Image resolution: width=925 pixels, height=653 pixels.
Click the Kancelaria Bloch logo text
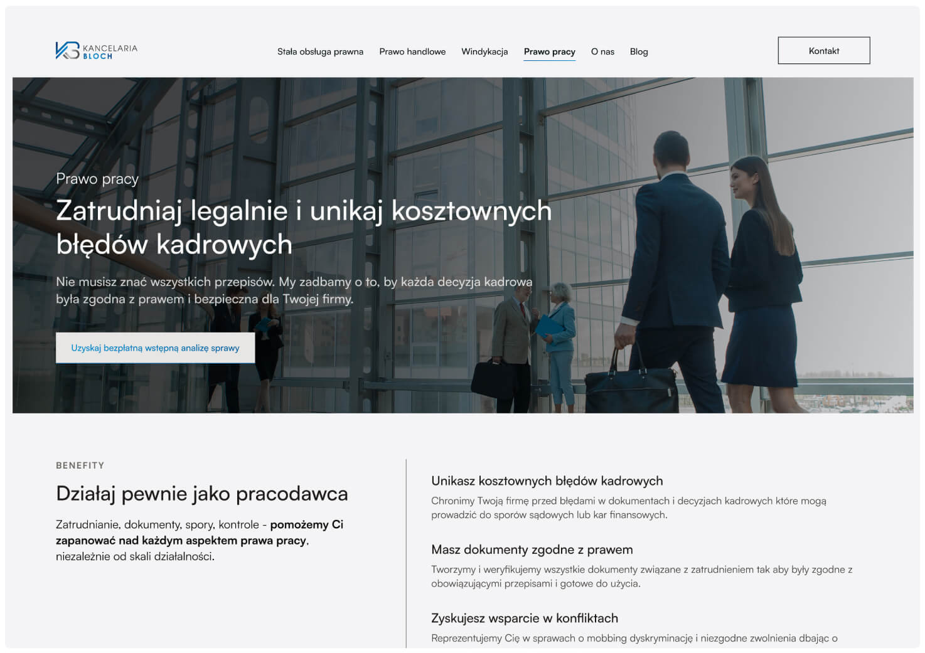pos(110,51)
